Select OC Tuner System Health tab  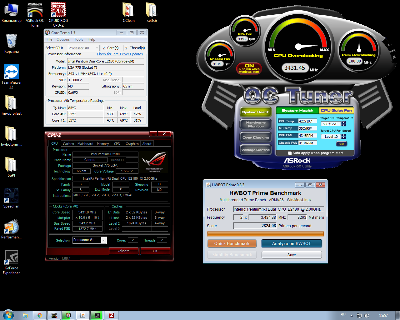point(297,111)
